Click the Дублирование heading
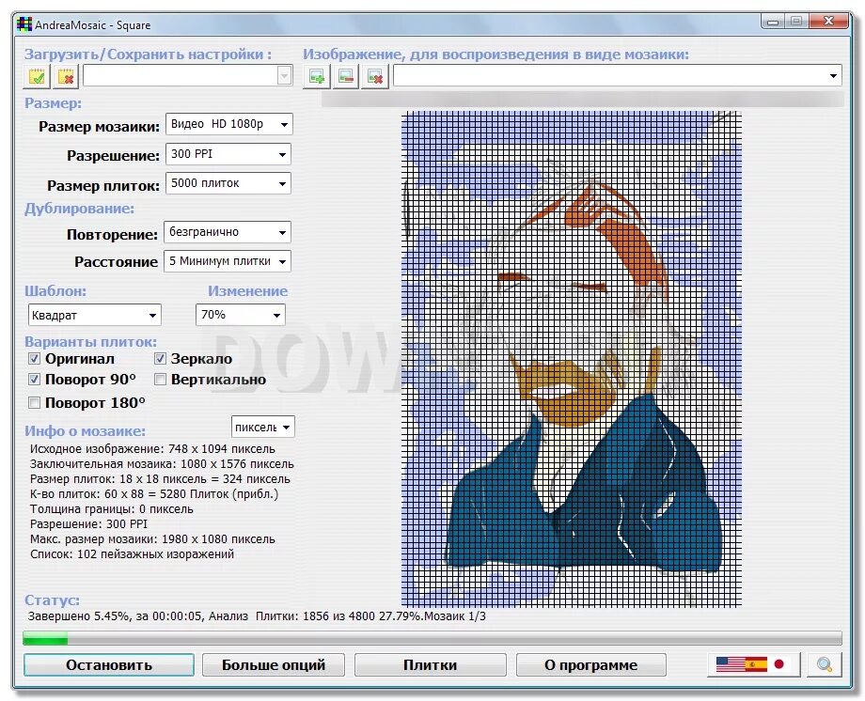 79,209
